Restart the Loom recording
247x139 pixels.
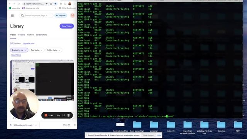point(59,115)
